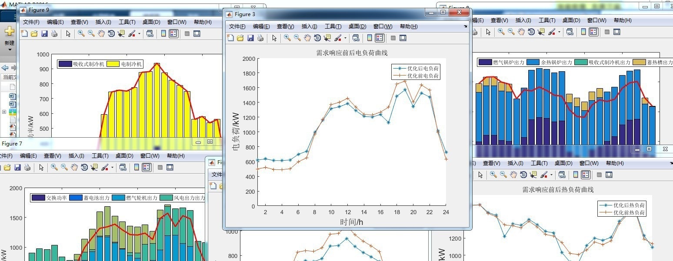Image resolution: width=673 pixels, height=261 pixels.
Task: Click 蓄热槽出力 legend swatch in Figure 8
Action: [639, 62]
